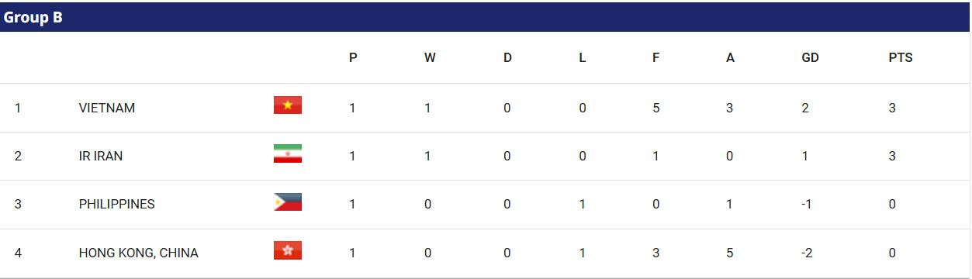Click the D column header
Screen dimensions: 972x279
507,57
